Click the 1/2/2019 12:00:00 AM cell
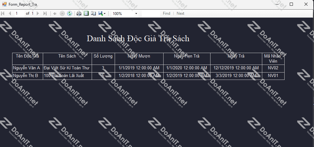This screenshot has height=147, width=314. 187,76
